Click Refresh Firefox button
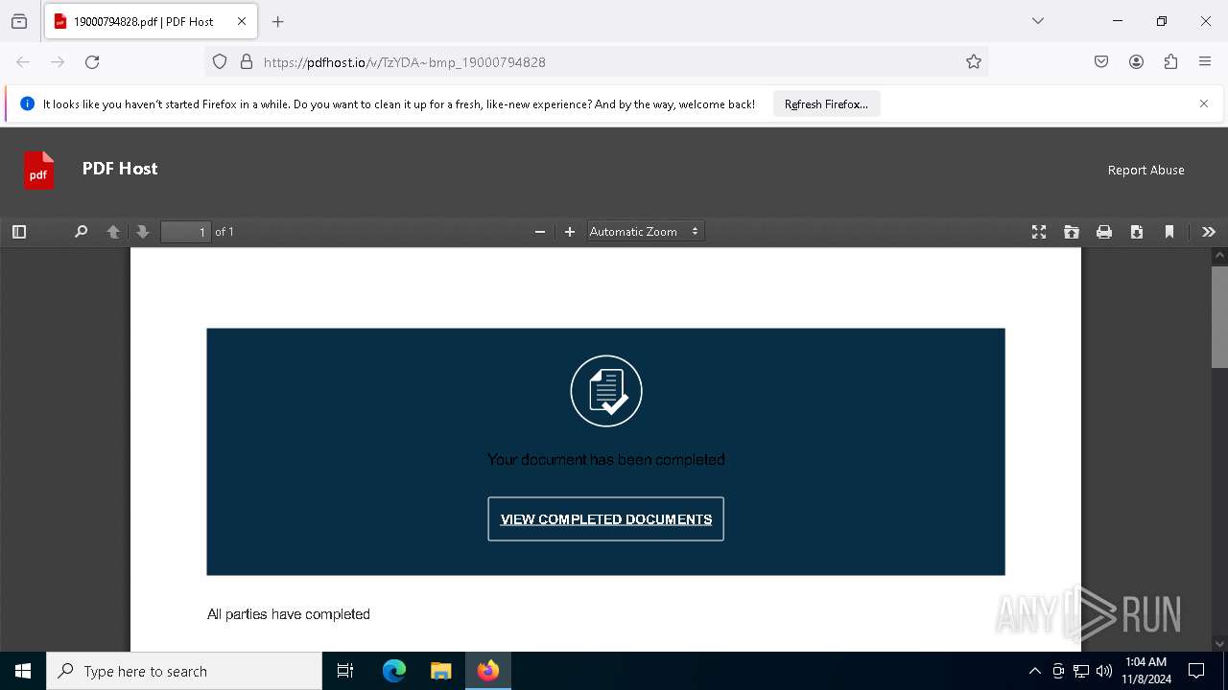1228x690 pixels. click(x=826, y=104)
